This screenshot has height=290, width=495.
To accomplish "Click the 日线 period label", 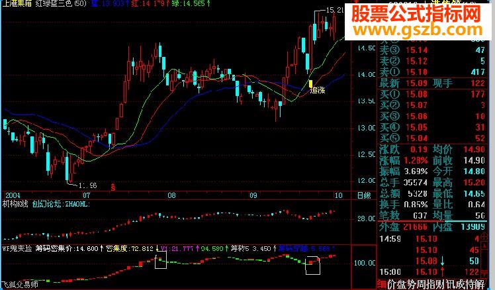I will pyautogui.click(x=364, y=195).
